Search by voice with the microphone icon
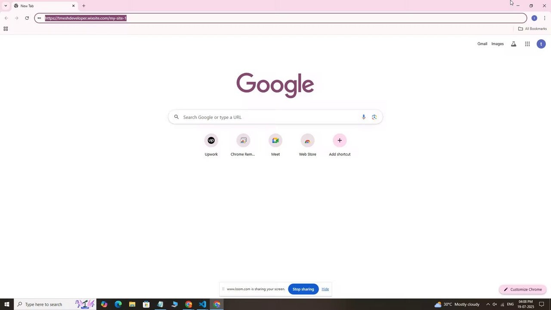The height and width of the screenshot is (310, 551). click(x=364, y=117)
